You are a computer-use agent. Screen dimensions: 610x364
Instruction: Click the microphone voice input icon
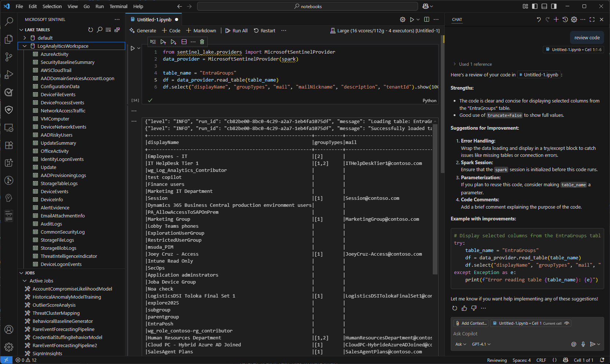point(583,344)
